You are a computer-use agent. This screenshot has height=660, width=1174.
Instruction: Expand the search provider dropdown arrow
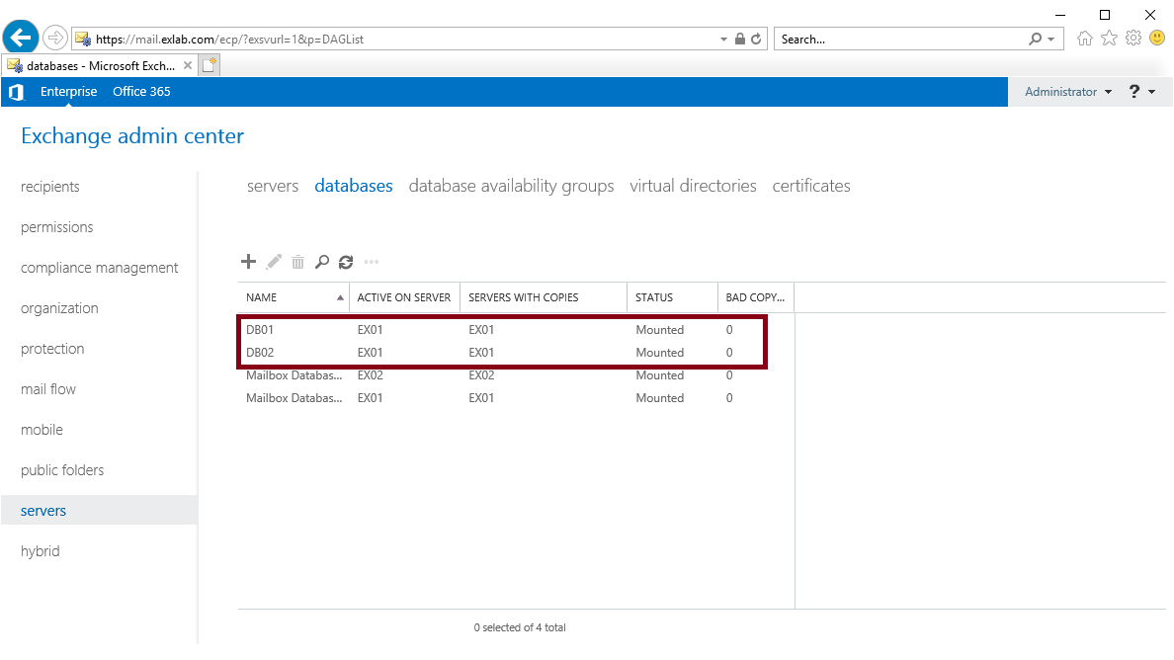(1051, 40)
